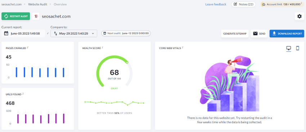Click the Account limit info icon

click(x=301, y=4)
